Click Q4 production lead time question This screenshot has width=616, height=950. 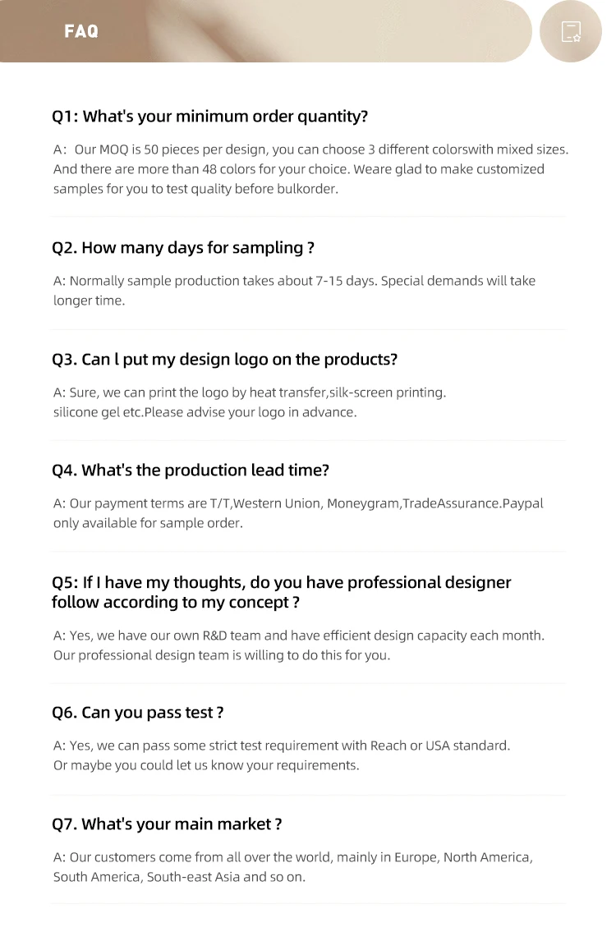[190, 470]
